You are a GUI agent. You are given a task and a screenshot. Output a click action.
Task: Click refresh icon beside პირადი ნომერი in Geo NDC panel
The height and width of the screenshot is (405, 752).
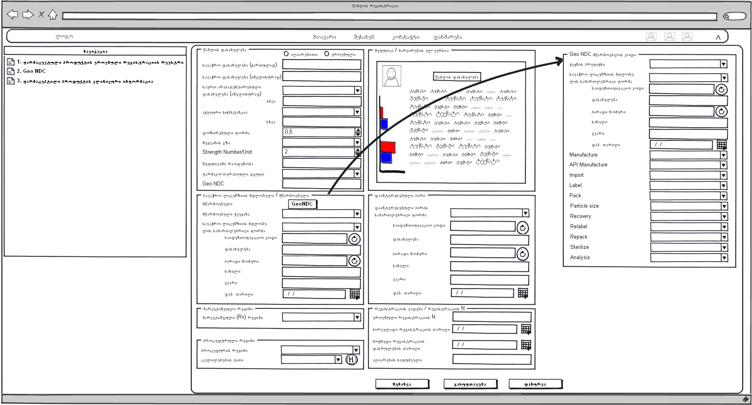click(721, 112)
